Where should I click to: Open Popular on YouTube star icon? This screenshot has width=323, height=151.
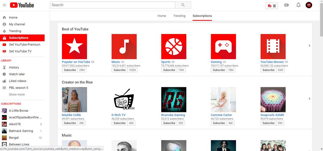coord(74,47)
